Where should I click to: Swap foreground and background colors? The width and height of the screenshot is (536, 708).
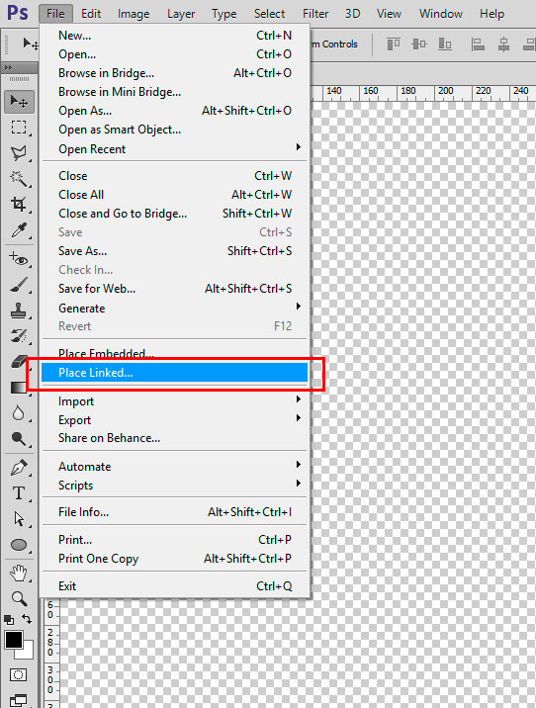coord(27,619)
